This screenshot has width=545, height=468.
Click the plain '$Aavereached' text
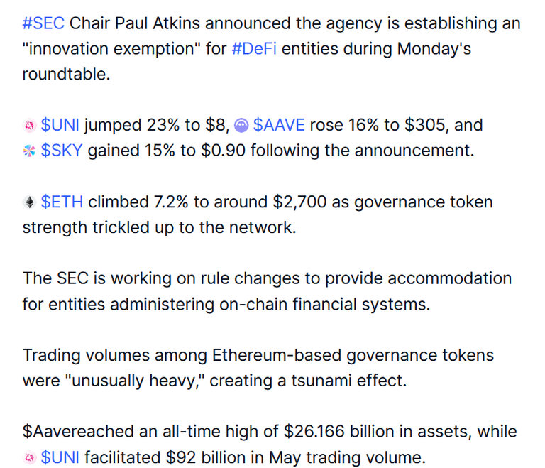tap(78, 432)
